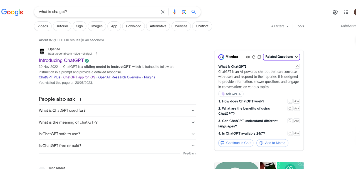Copy the Monica answer with the copy icon

[259, 57]
